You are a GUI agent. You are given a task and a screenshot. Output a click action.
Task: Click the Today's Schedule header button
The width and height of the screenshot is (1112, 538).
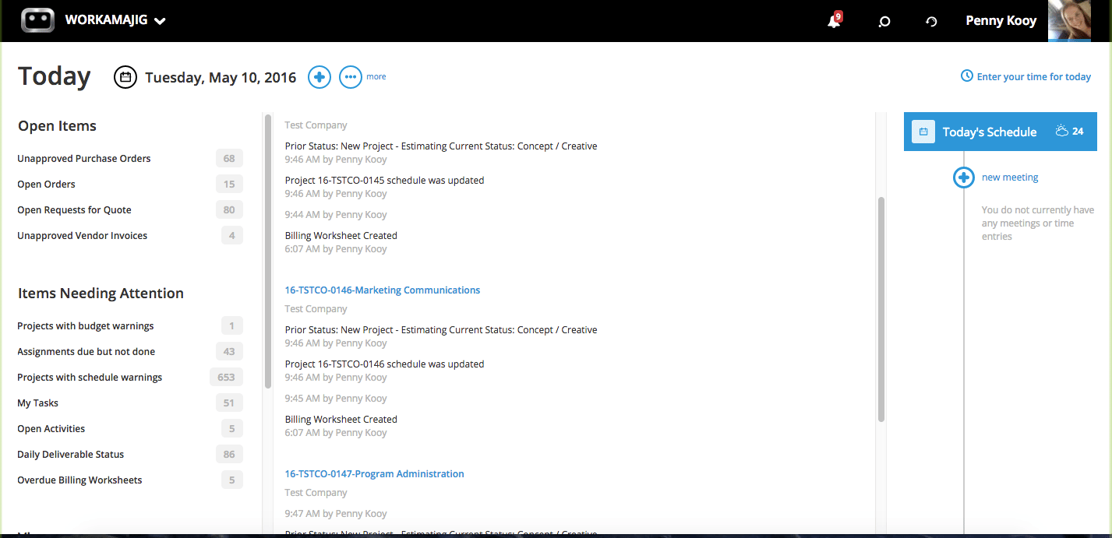tap(989, 132)
